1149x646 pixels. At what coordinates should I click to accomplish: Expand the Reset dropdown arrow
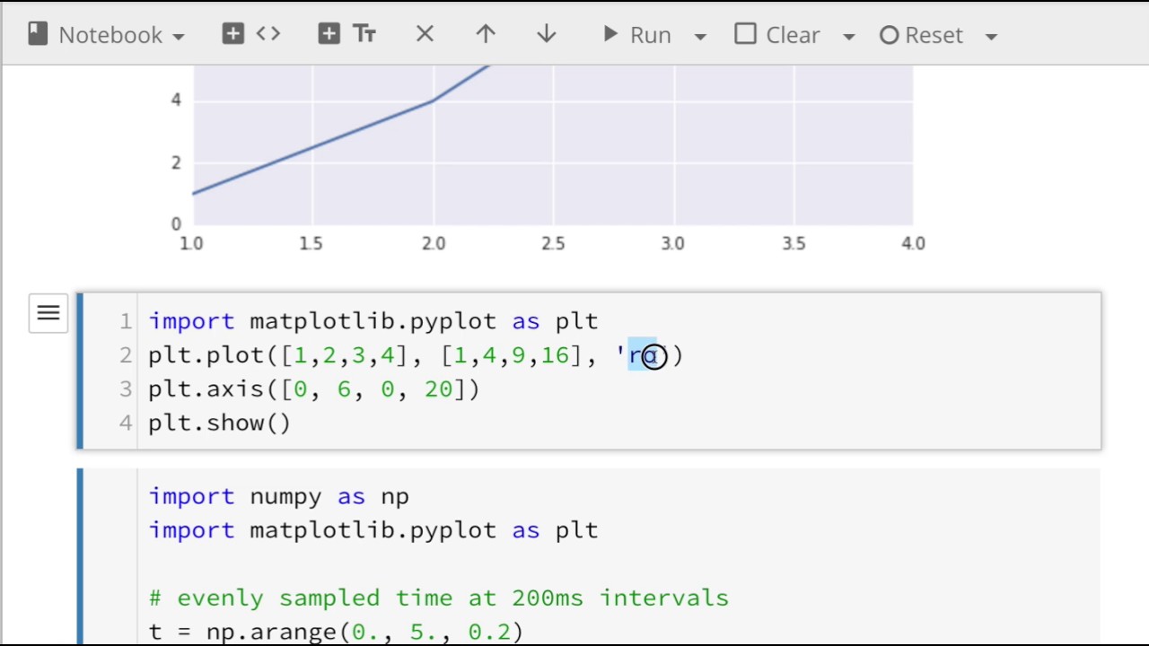(x=991, y=37)
